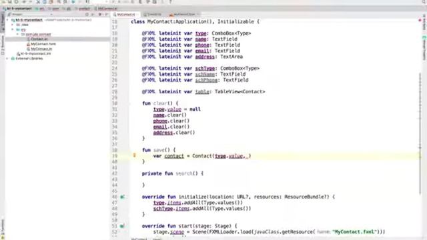Click 'address.clear()' on line 35
This screenshot has height=240, width=427.
click(x=174, y=133)
